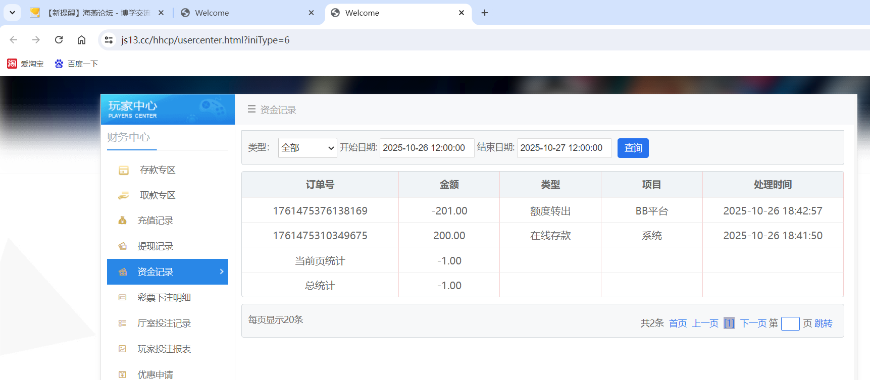
Task: Expand the 资金记录 menu arrow
Action: (221, 272)
